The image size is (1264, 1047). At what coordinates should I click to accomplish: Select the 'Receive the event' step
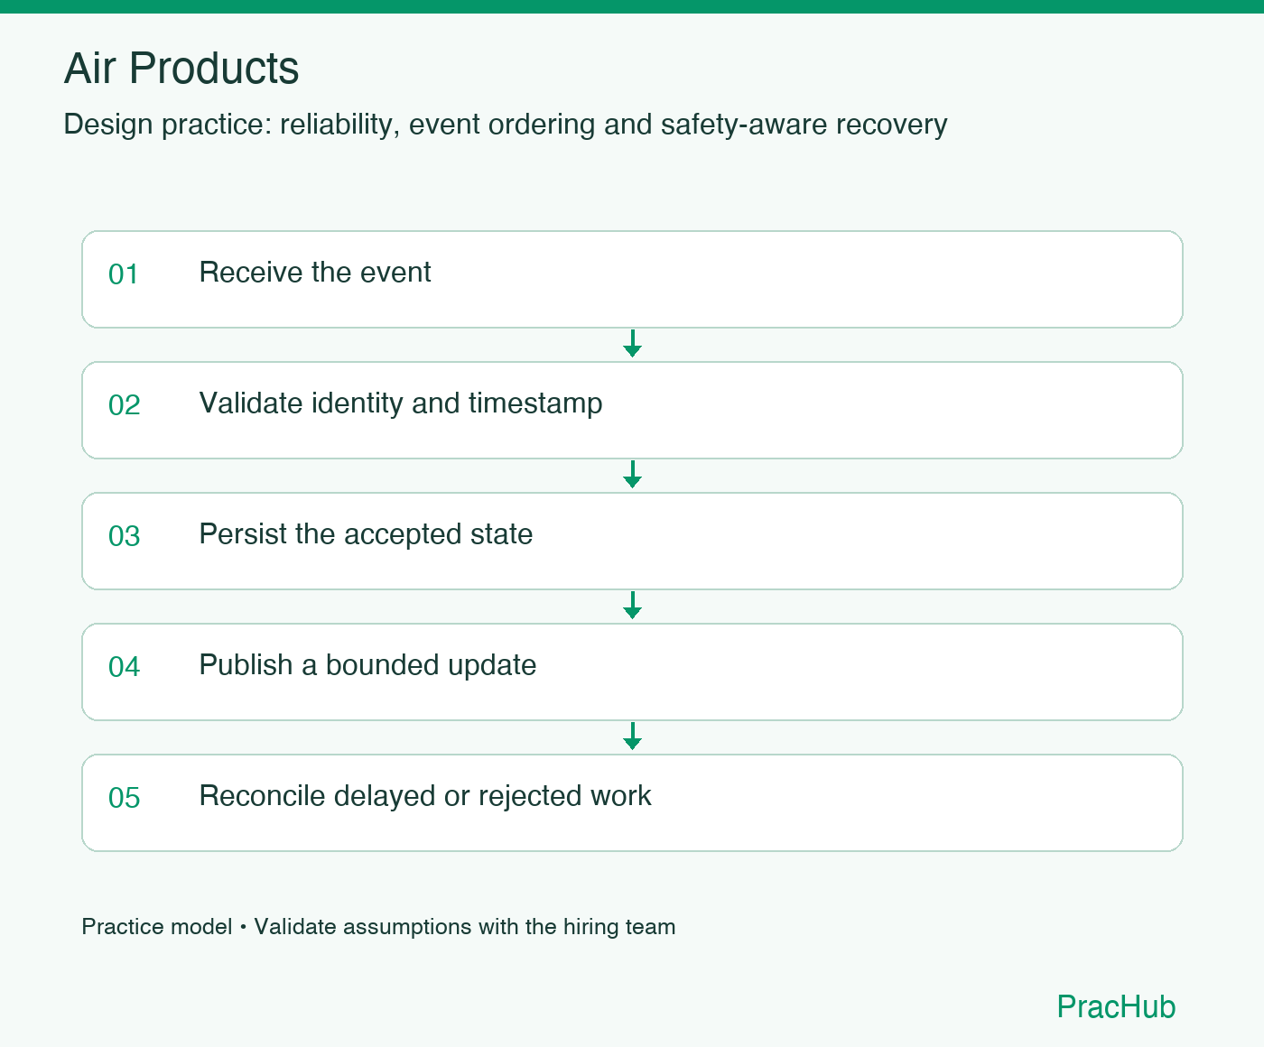[632, 279]
